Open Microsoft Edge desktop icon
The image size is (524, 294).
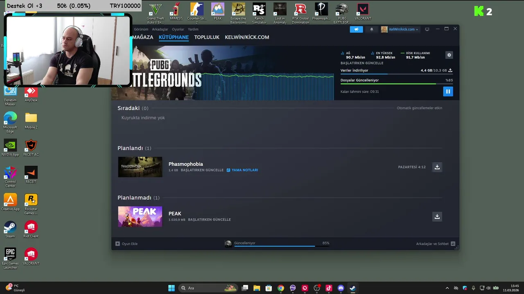[10, 122]
